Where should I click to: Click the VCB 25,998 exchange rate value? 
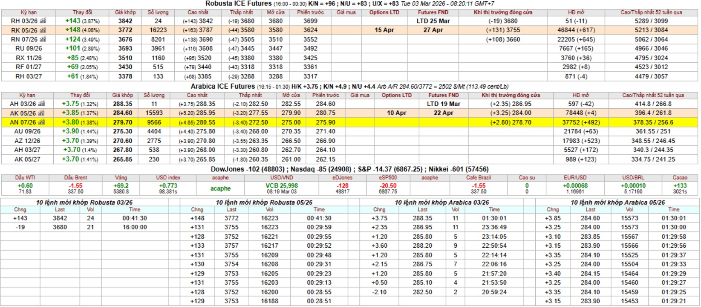(281, 186)
